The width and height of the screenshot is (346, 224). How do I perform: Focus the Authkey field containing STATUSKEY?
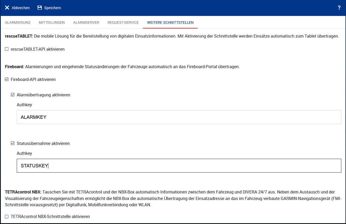tap(179, 166)
